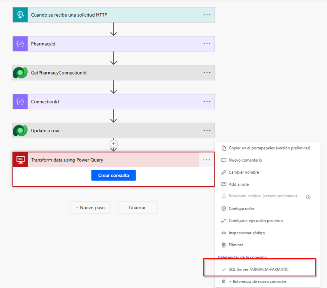Viewport: 327px width, 288px height.
Task: Click the + Nuevo paso button
Action: point(90,208)
